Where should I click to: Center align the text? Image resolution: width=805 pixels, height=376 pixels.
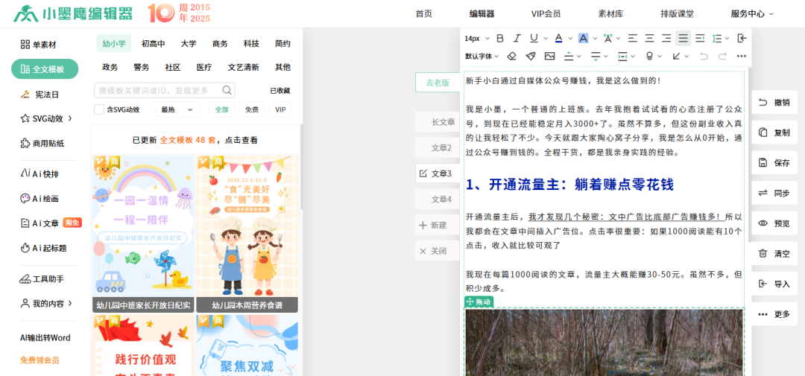[x=649, y=38]
